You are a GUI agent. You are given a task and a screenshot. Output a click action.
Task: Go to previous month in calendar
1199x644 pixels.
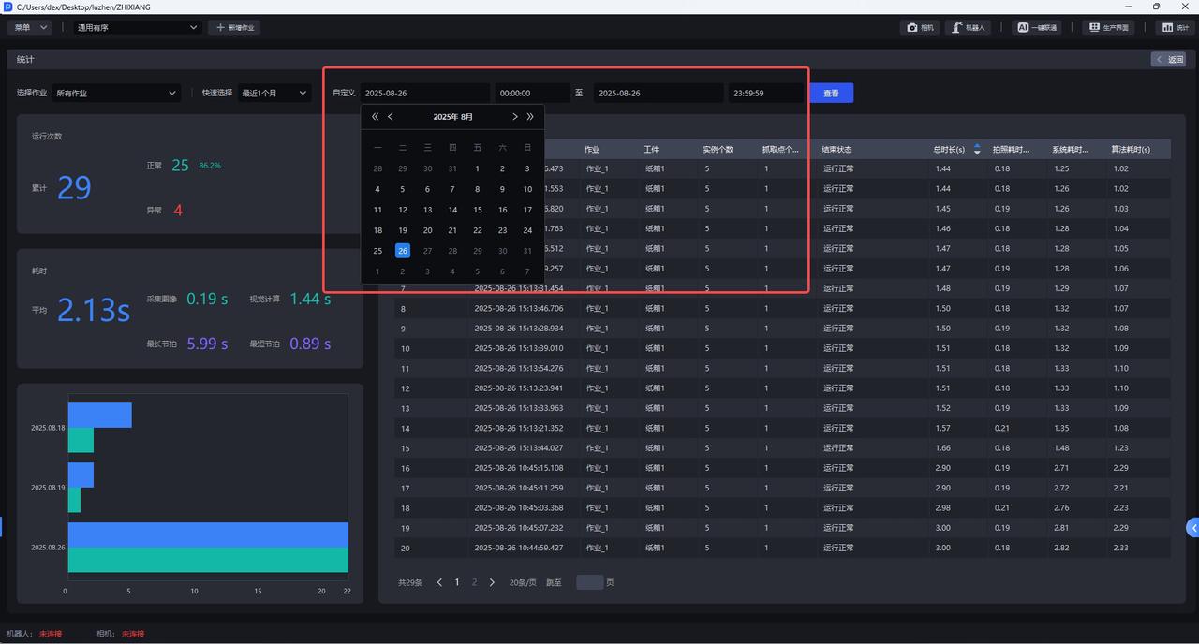(391, 117)
